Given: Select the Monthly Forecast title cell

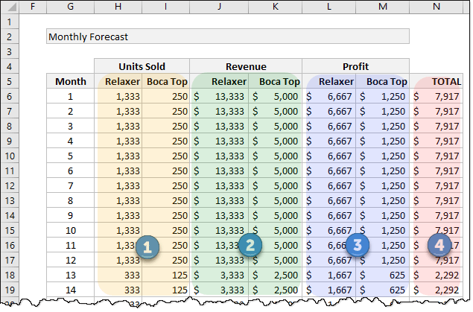Looking at the screenshot, I should point(228,36).
